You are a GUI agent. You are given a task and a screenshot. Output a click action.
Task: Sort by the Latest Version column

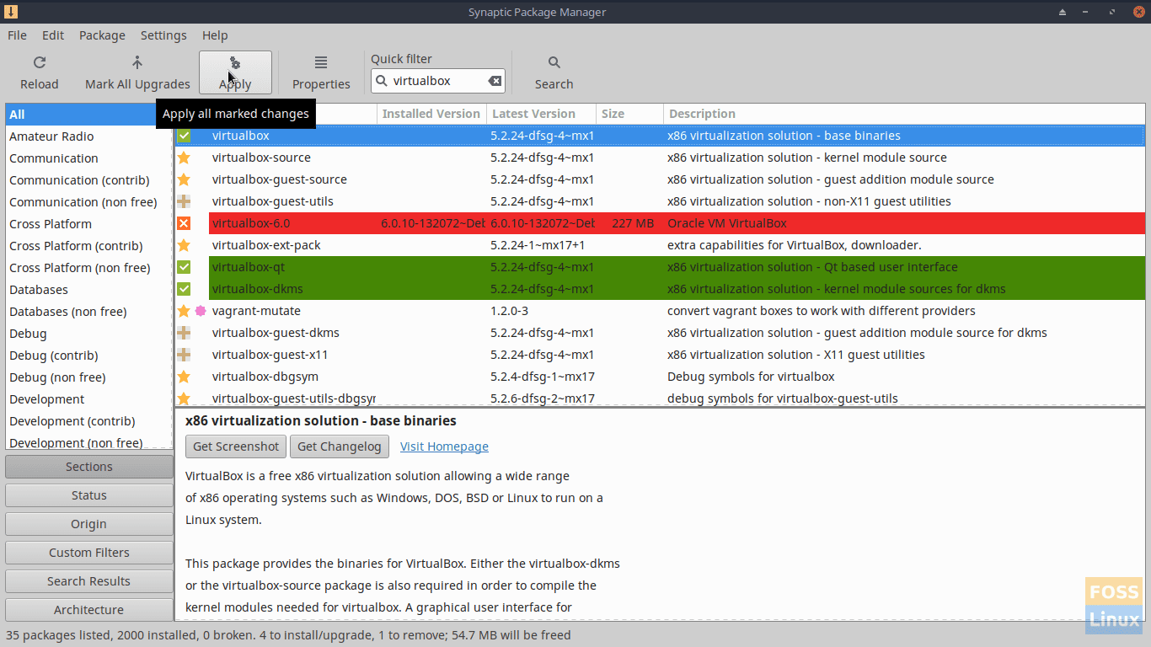point(541,114)
